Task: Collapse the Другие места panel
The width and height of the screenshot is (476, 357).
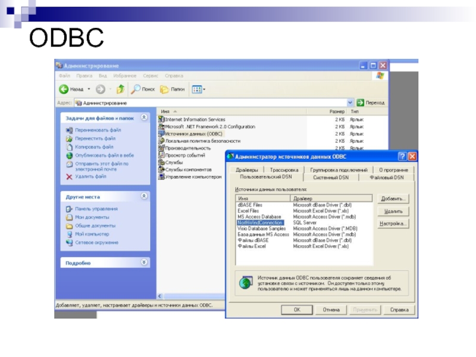Action: click(144, 196)
